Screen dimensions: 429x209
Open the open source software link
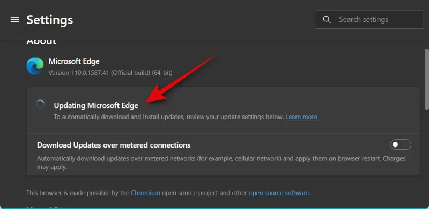[x=279, y=193]
